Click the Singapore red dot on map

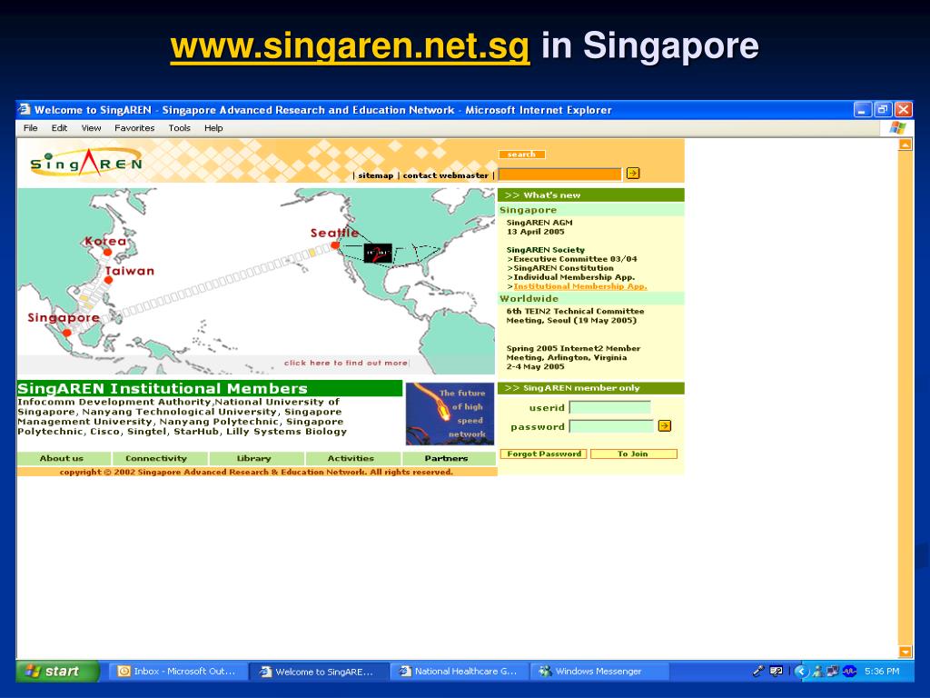coord(67,333)
